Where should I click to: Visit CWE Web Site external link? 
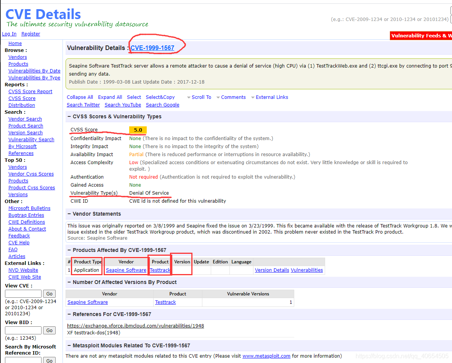pyautogui.click(x=24, y=277)
